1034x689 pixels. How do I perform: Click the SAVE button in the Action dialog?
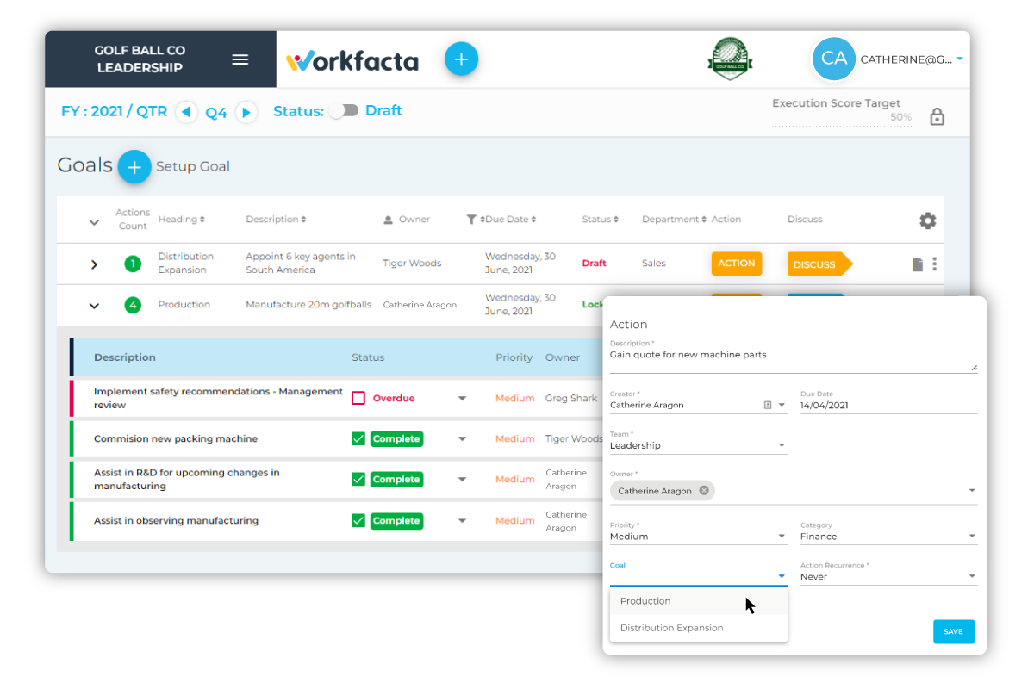[953, 631]
